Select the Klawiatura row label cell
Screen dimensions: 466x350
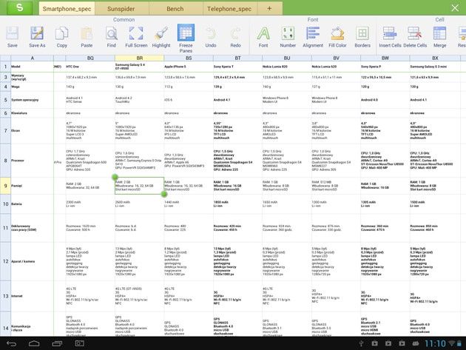click(x=32, y=113)
